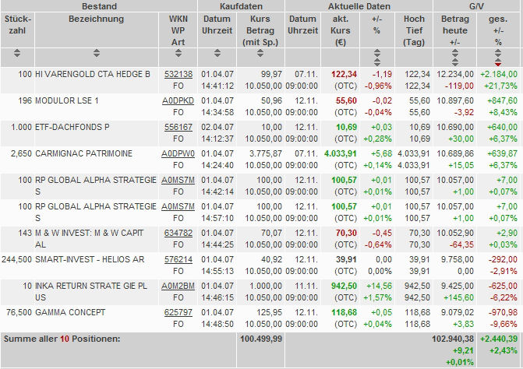Click upper sort arrows under Aktuelle +/- %
This screenshot has width=523, height=369.
(377, 53)
